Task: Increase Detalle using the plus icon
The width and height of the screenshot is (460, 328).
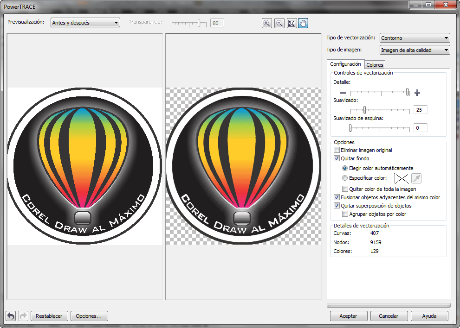Action: pos(417,93)
